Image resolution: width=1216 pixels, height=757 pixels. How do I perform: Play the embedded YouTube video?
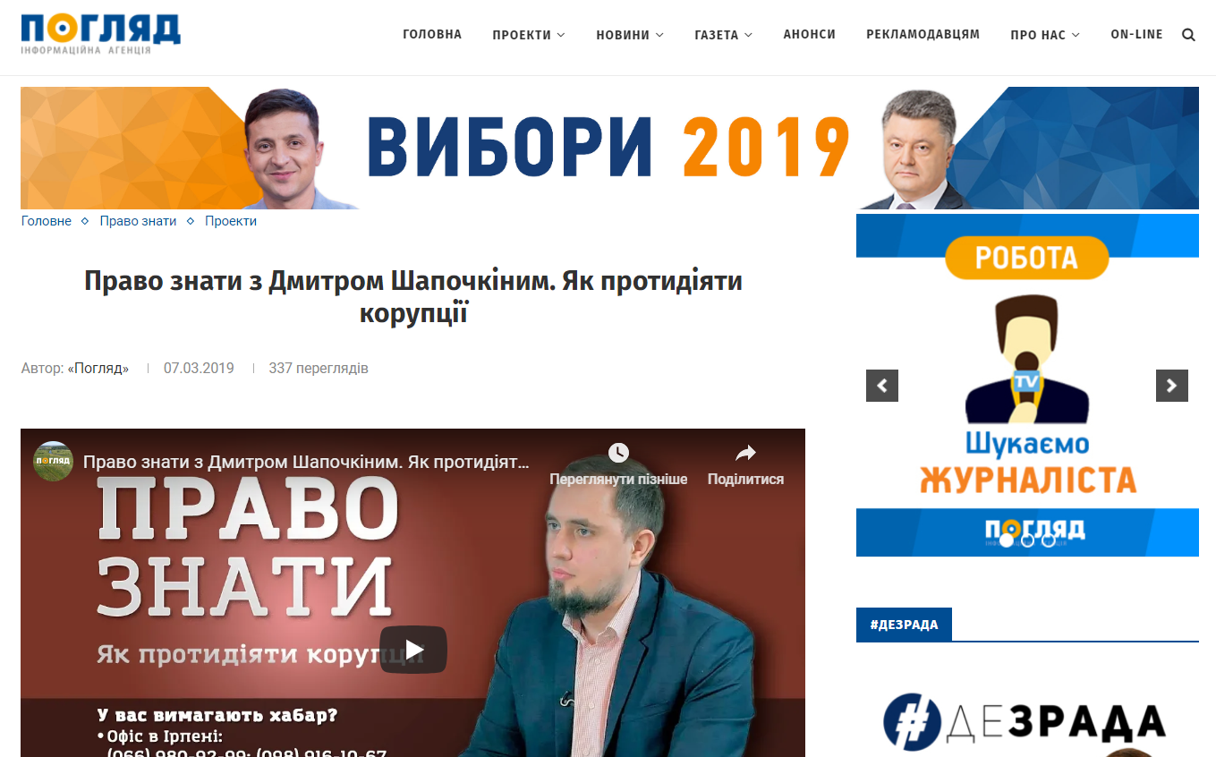413,650
